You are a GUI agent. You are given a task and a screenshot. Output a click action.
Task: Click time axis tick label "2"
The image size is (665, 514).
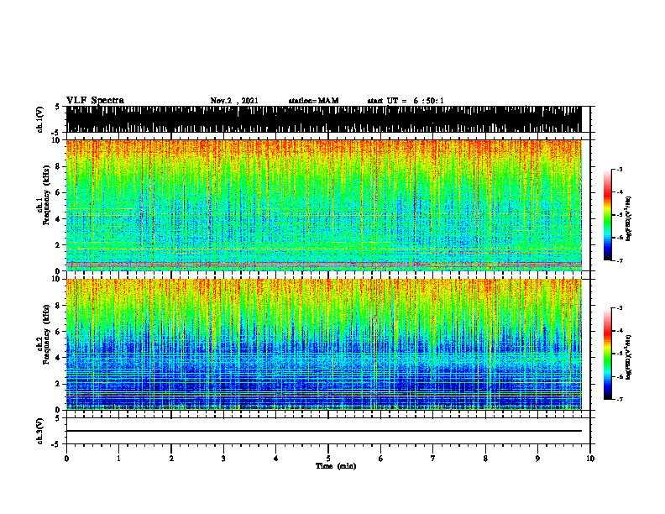click(x=171, y=459)
